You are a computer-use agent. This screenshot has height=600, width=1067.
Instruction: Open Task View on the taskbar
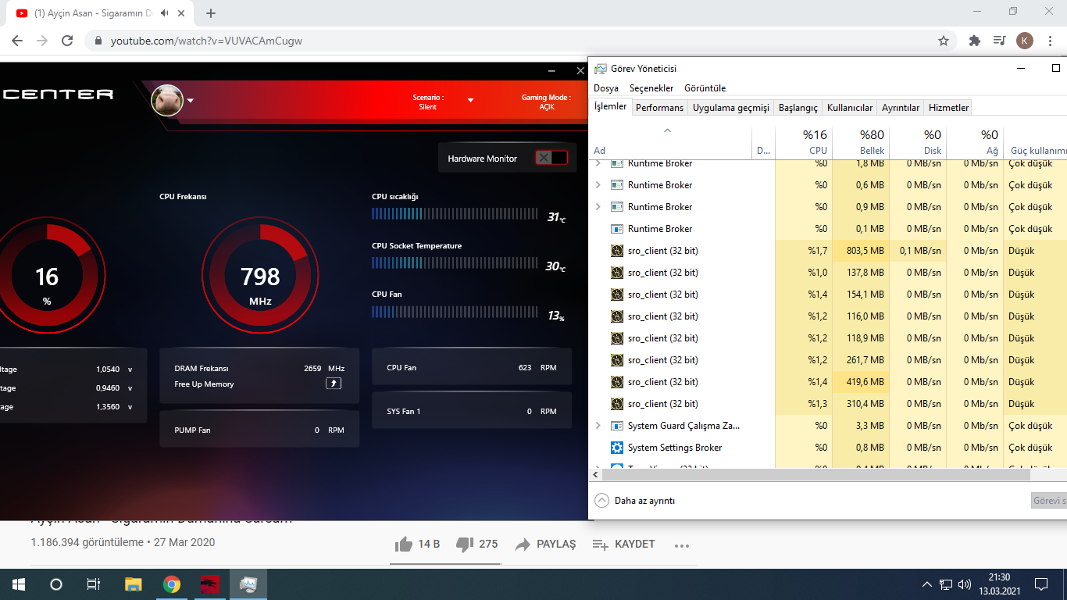click(x=93, y=584)
